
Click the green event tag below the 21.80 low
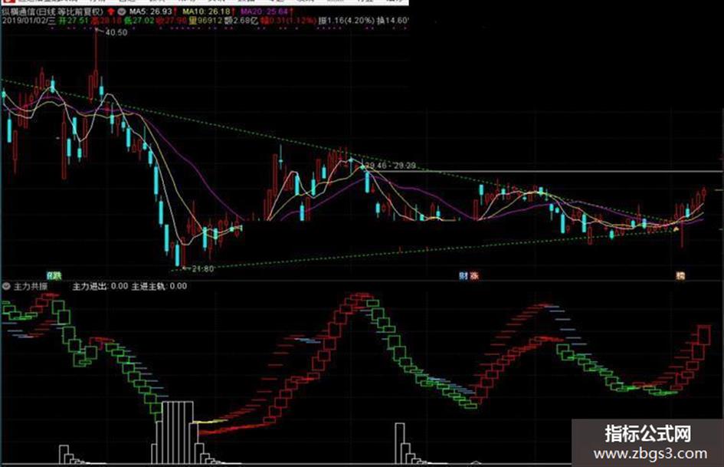(x=54, y=276)
